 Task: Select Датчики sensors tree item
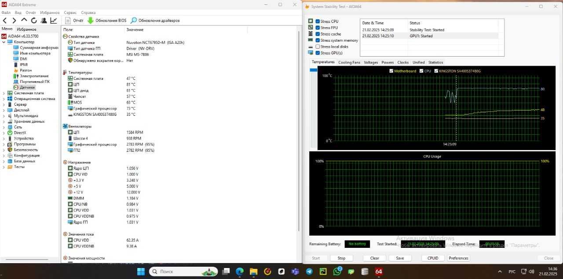tap(24, 87)
